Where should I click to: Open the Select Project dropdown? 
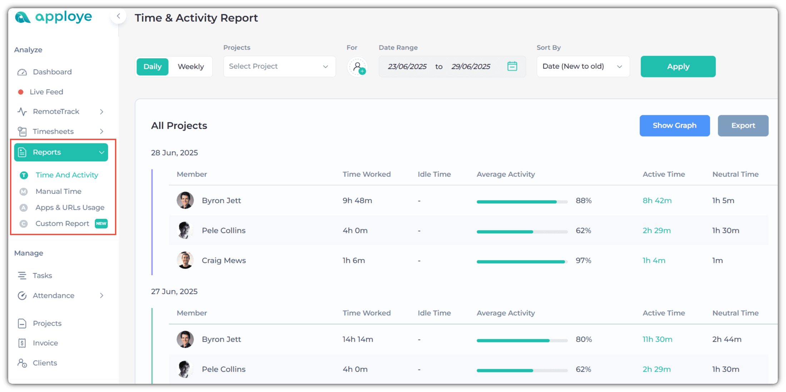[x=279, y=66]
